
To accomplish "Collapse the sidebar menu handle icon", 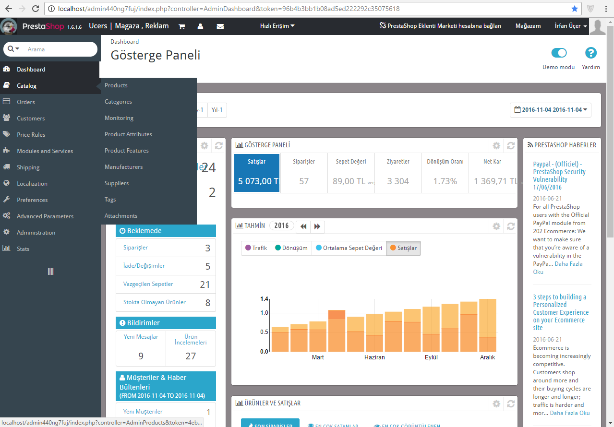I will [x=50, y=272].
